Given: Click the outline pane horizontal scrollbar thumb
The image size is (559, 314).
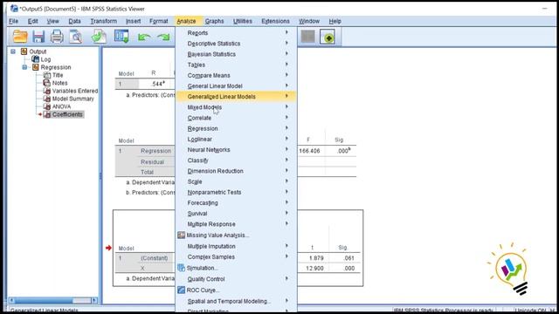Looking at the screenshot, I should tap(44, 300).
